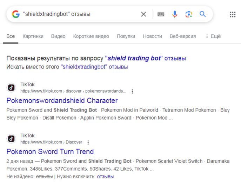Open the Короткие видео tab
The height and width of the screenshot is (185, 241).
point(91,36)
